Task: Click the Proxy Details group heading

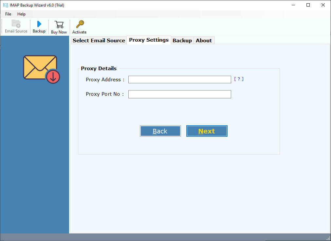Action: click(99, 68)
